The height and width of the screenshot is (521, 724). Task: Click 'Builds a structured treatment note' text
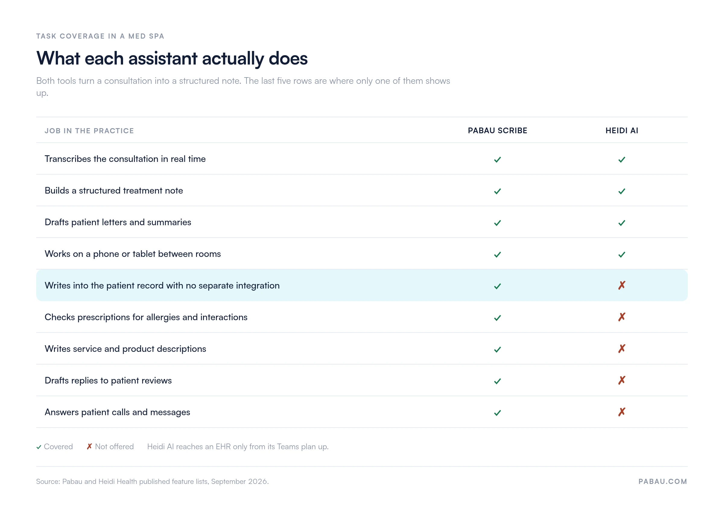click(114, 191)
